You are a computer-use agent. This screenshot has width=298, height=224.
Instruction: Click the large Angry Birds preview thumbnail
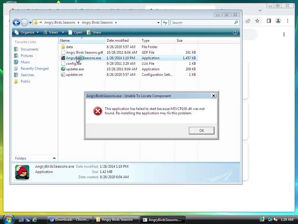click(22, 172)
